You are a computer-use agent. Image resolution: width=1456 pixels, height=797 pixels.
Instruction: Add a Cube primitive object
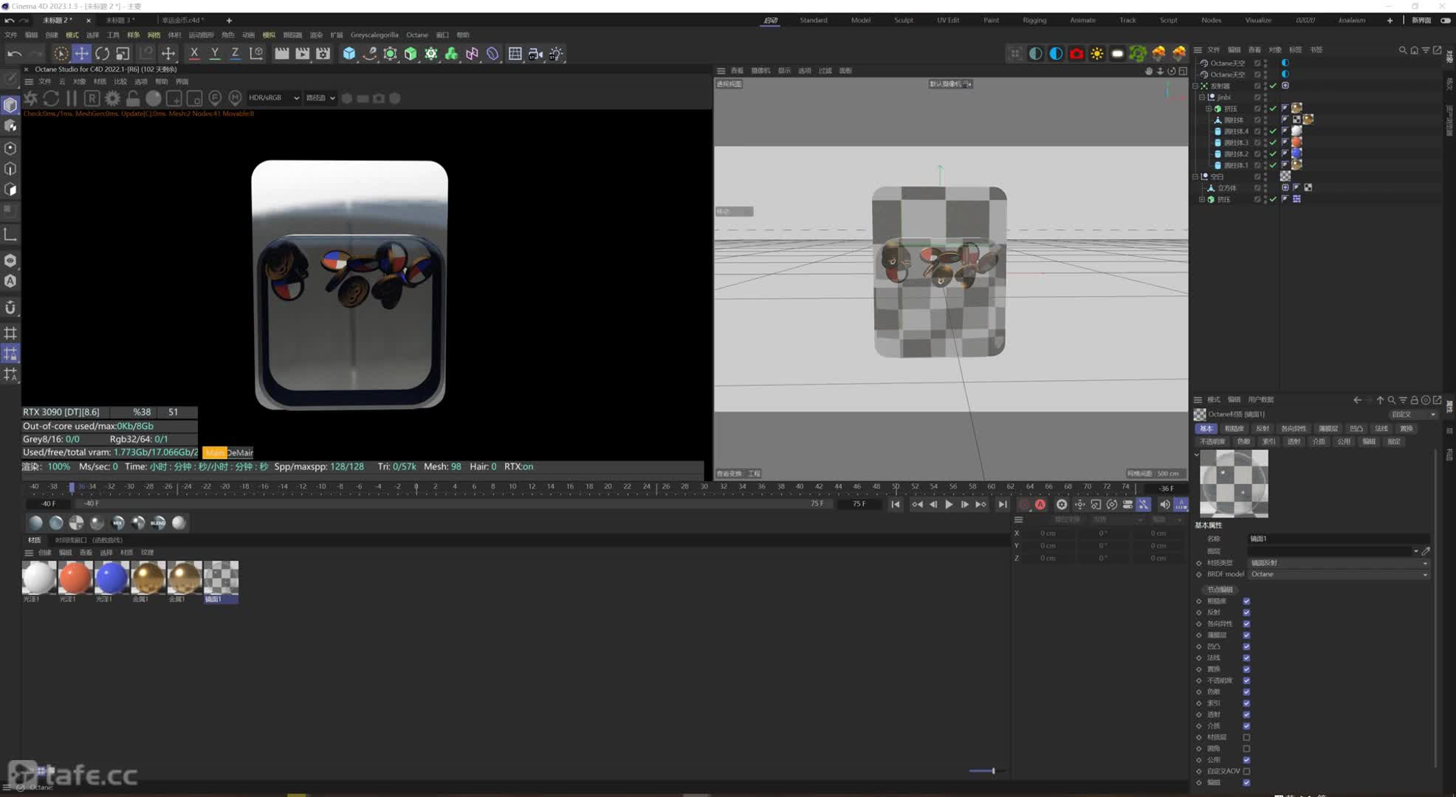click(x=349, y=53)
